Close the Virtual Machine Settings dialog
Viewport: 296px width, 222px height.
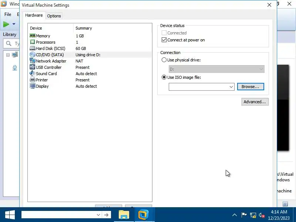point(269,5)
